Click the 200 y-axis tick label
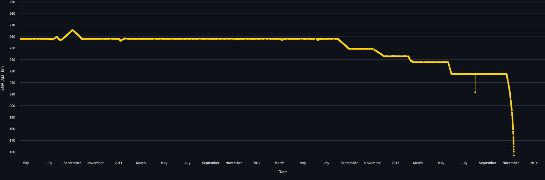 pos(12,106)
